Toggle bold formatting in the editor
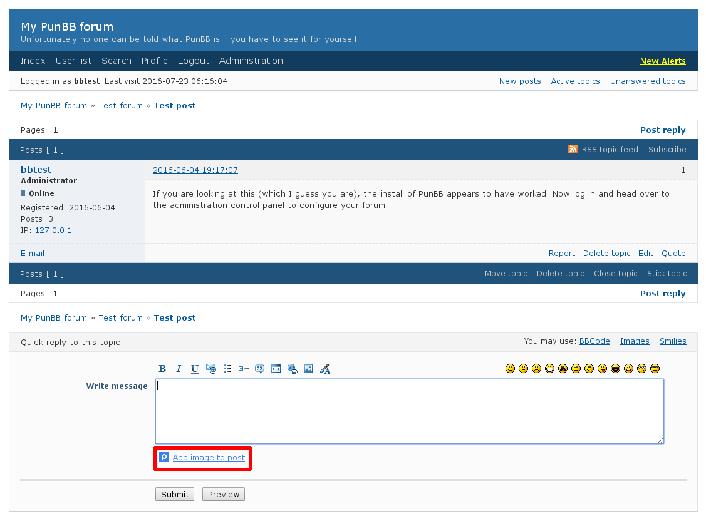 [x=162, y=369]
